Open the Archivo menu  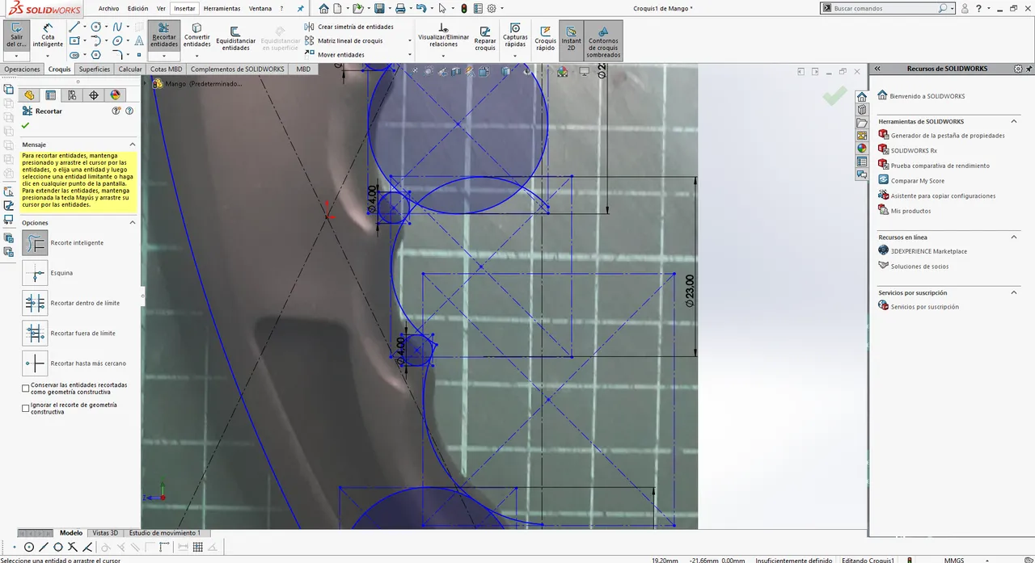pyautogui.click(x=108, y=8)
